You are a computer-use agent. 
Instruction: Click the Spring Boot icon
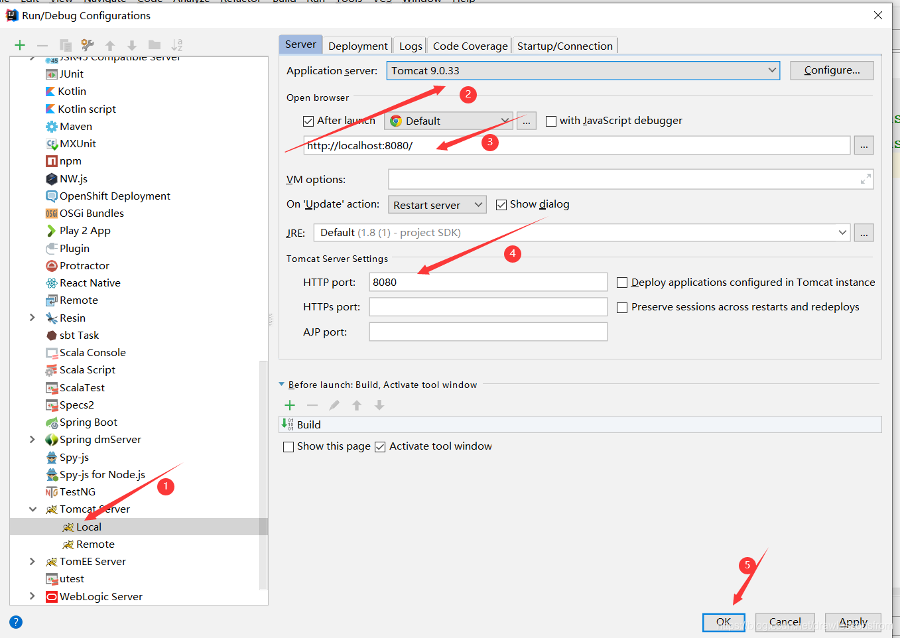coord(51,422)
